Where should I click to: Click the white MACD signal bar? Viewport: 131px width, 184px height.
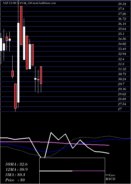click(56, 171)
